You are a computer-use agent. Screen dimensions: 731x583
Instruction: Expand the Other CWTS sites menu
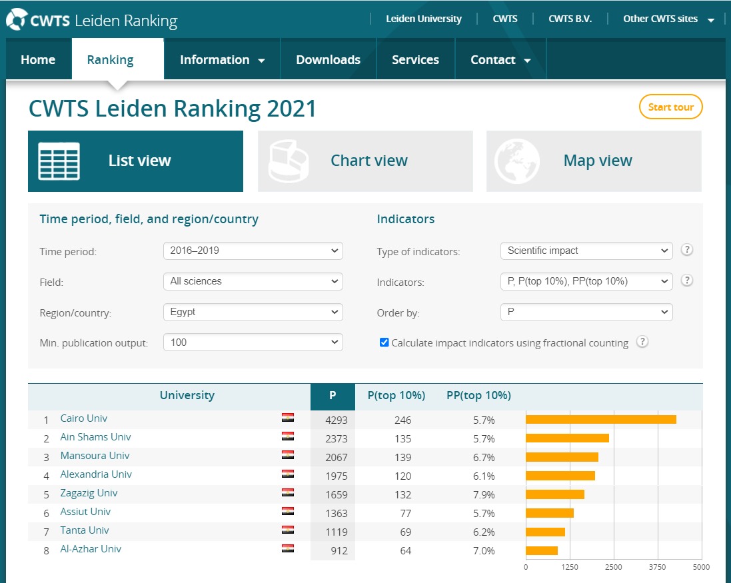click(x=668, y=19)
